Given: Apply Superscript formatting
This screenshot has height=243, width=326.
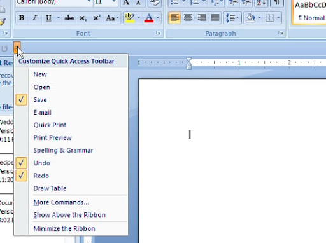Looking at the screenshot, I should (97, 18).
